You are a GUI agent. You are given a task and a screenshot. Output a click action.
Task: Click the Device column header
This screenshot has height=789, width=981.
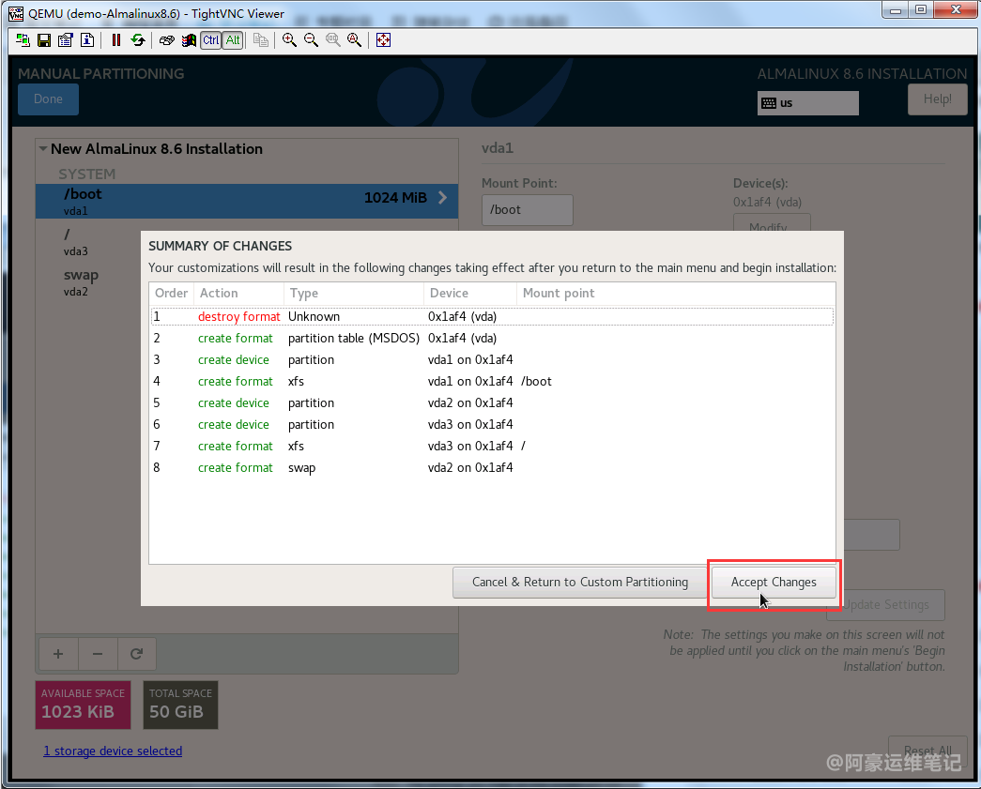click(470, 294)
